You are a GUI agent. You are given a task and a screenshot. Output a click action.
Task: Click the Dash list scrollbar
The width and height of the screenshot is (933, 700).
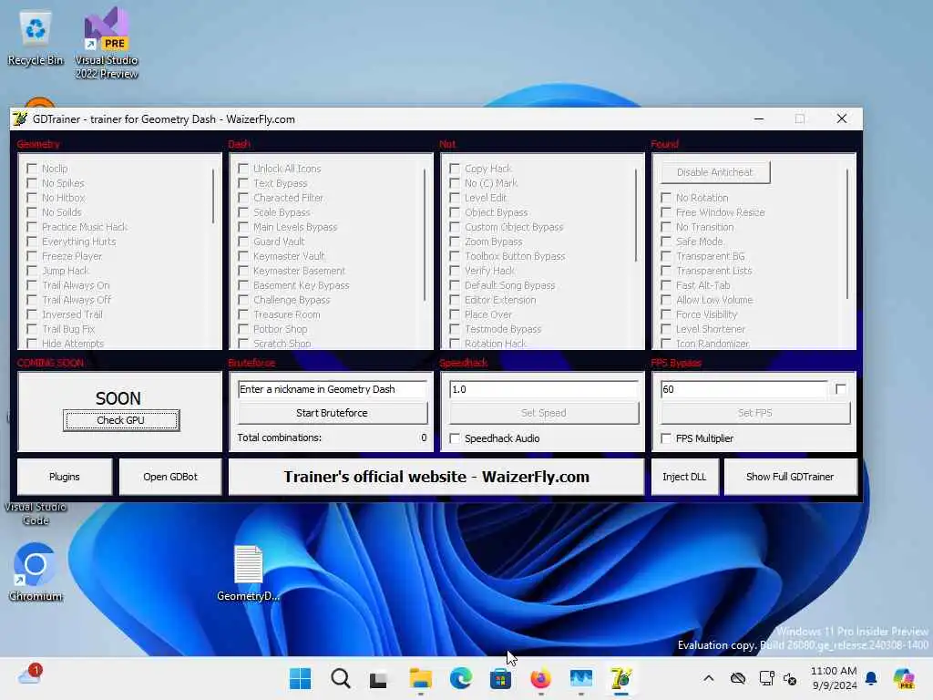(425, 235)
